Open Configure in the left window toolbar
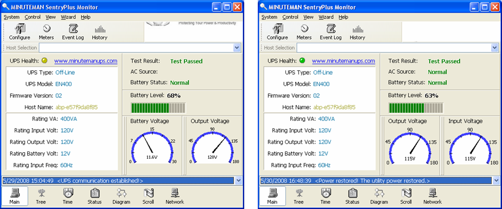502x209 pixels. pos(20,32)
